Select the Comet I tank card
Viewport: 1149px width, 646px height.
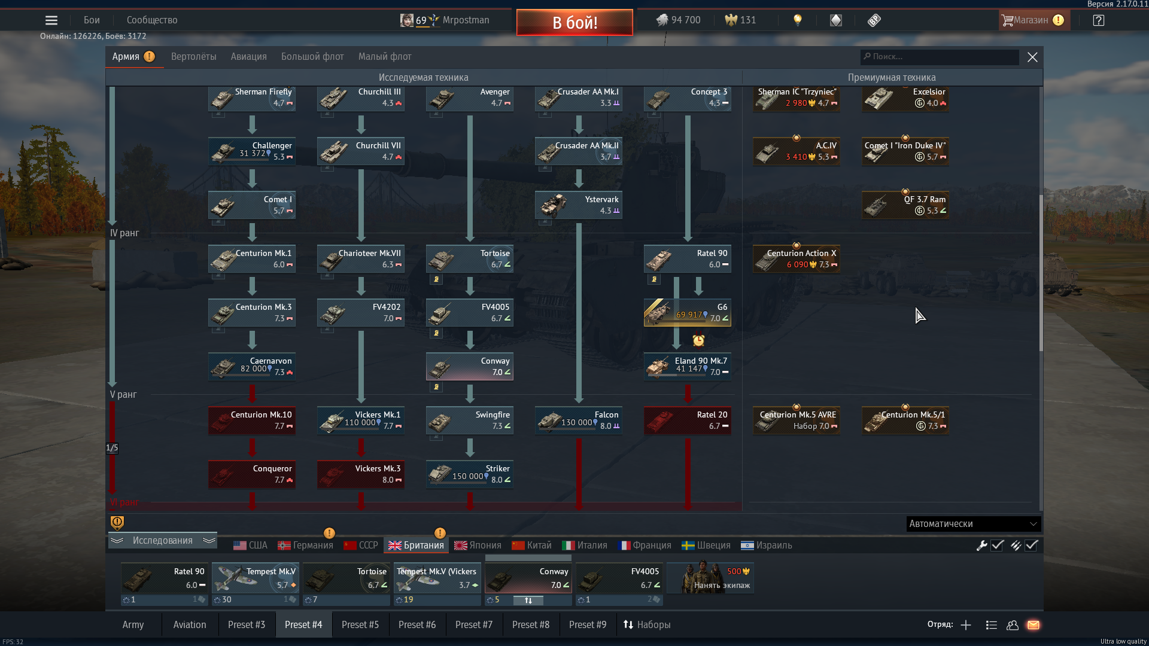252,205
